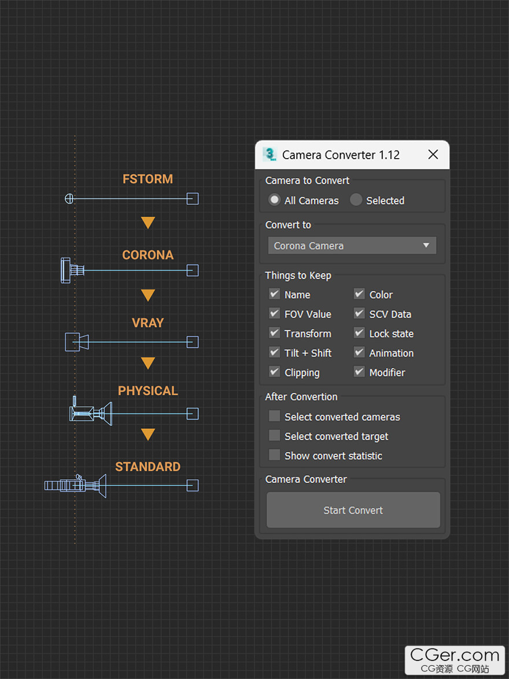Select the All Cameras radio button

click(x=274, y=200)
